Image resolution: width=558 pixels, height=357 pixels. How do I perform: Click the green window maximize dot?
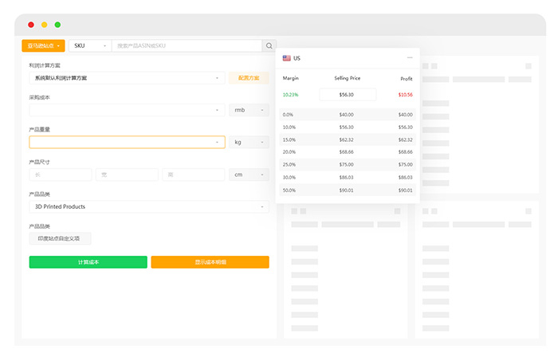[57, 25]
